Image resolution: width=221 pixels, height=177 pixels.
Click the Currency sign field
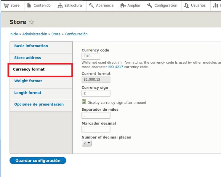pyautogui.click(x=96, y=93)
